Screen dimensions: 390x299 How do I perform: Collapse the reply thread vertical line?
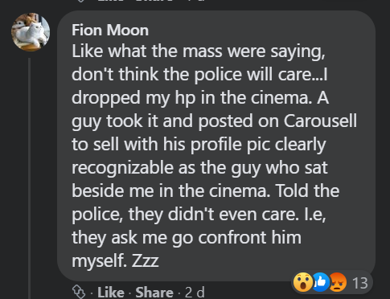point(29,178)
